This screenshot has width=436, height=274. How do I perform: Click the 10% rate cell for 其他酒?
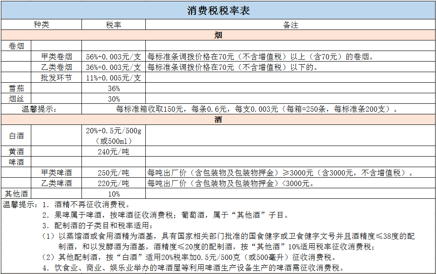(x=114, y=194)
